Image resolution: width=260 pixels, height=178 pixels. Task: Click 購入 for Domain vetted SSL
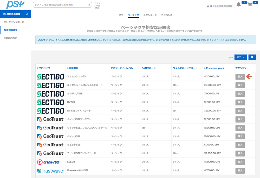point(240,170)
